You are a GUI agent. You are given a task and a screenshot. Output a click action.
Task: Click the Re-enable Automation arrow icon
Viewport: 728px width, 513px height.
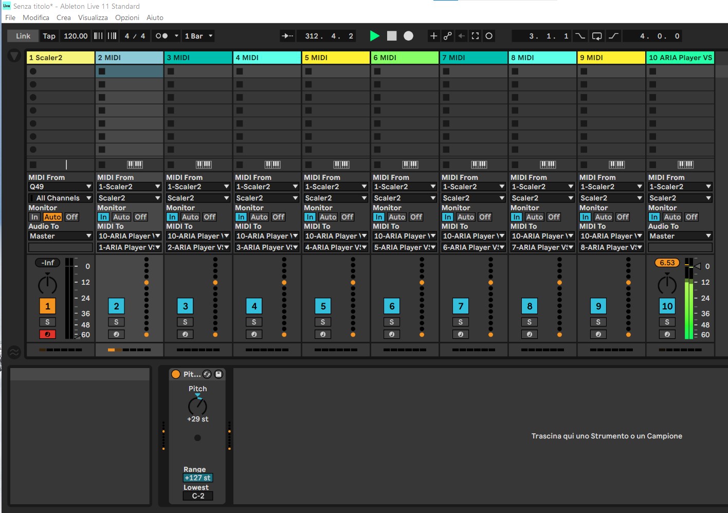click(x=461, y=36)
